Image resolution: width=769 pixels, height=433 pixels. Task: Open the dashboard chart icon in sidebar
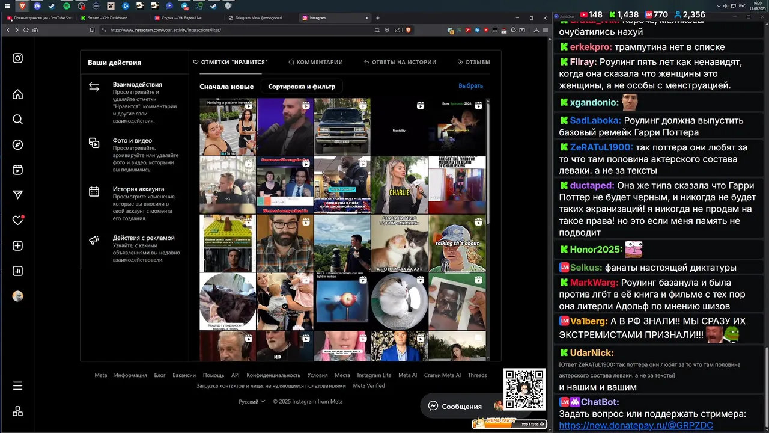coord(17,271)
